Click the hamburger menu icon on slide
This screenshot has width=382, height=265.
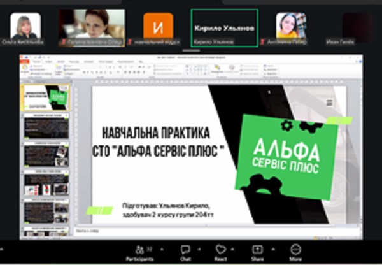pos(329,103)
